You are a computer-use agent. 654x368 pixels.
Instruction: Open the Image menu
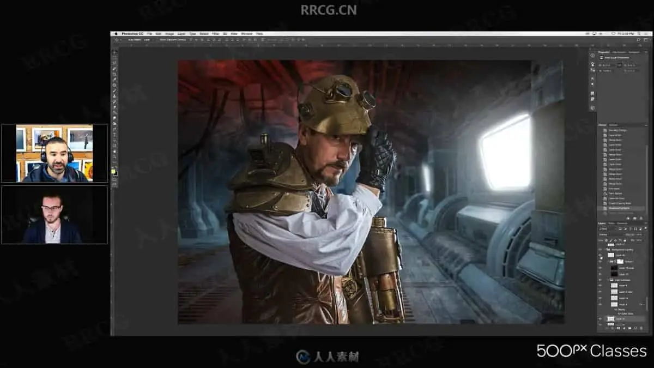(169, 34)
